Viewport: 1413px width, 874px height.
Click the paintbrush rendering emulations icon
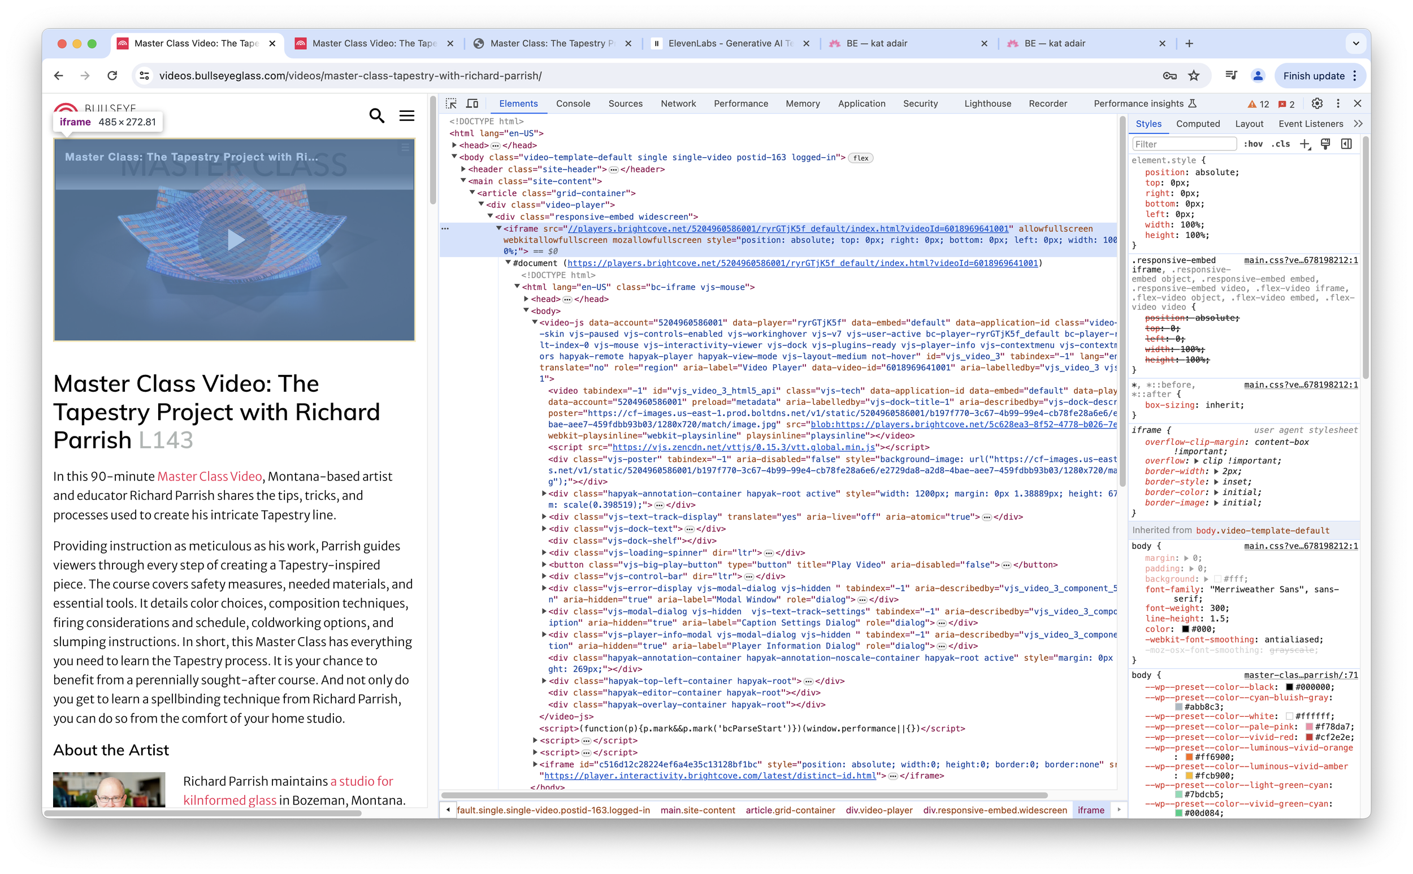click(1325, 144)
